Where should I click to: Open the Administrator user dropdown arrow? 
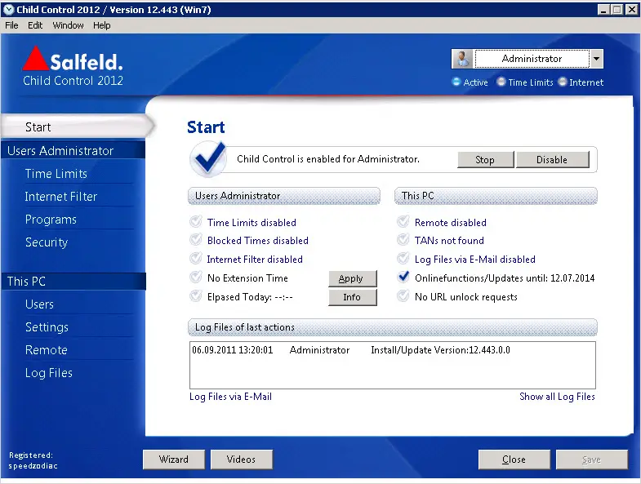(x=596, y=59)
